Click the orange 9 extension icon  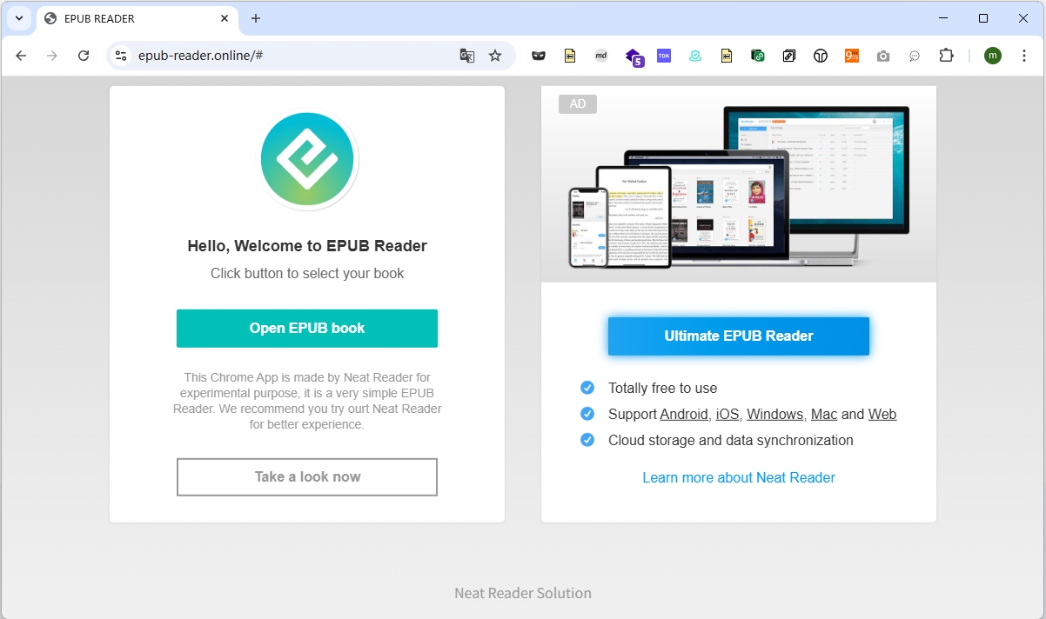[852, 56]
